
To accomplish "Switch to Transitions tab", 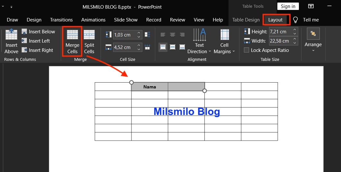I will coord(61,20).
